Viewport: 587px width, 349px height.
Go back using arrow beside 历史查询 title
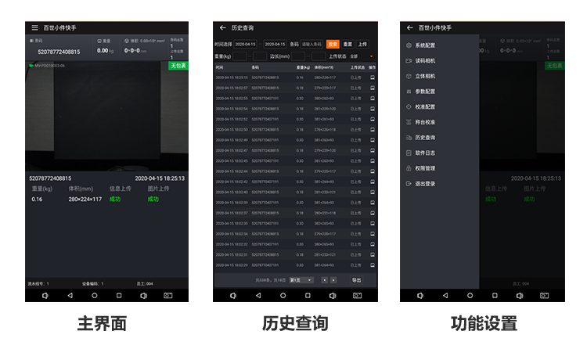223,27
